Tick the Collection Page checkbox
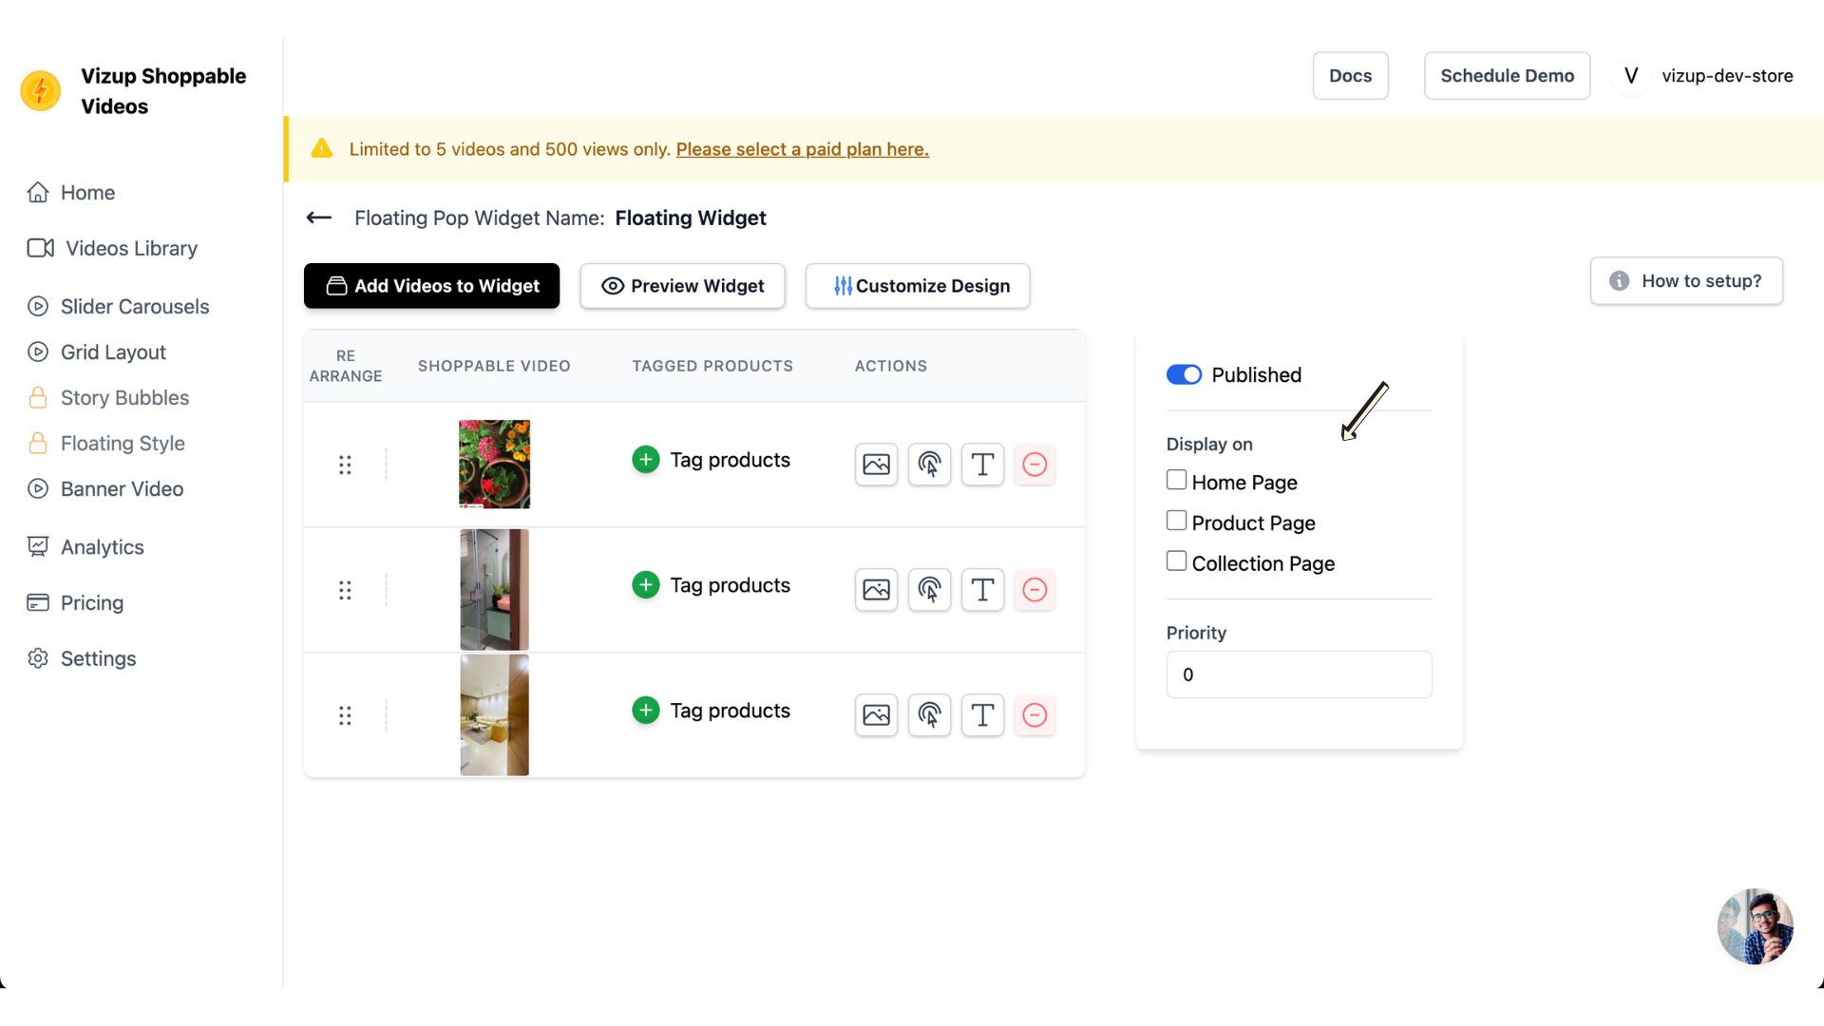 pyautogui.click(x=1176, y=561)
